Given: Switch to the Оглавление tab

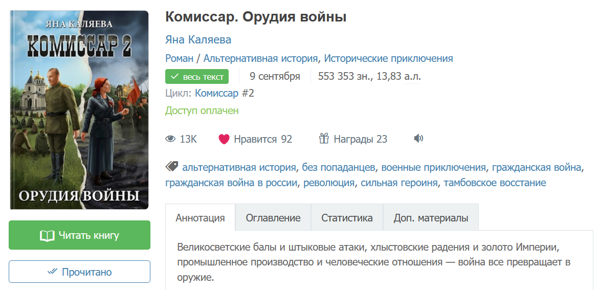Looking at the screenshot, I should 273,218.
